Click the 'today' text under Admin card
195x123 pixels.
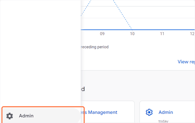pos(163,121)
